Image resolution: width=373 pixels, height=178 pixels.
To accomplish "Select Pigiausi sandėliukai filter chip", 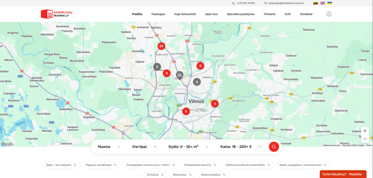I will [101, 165].
